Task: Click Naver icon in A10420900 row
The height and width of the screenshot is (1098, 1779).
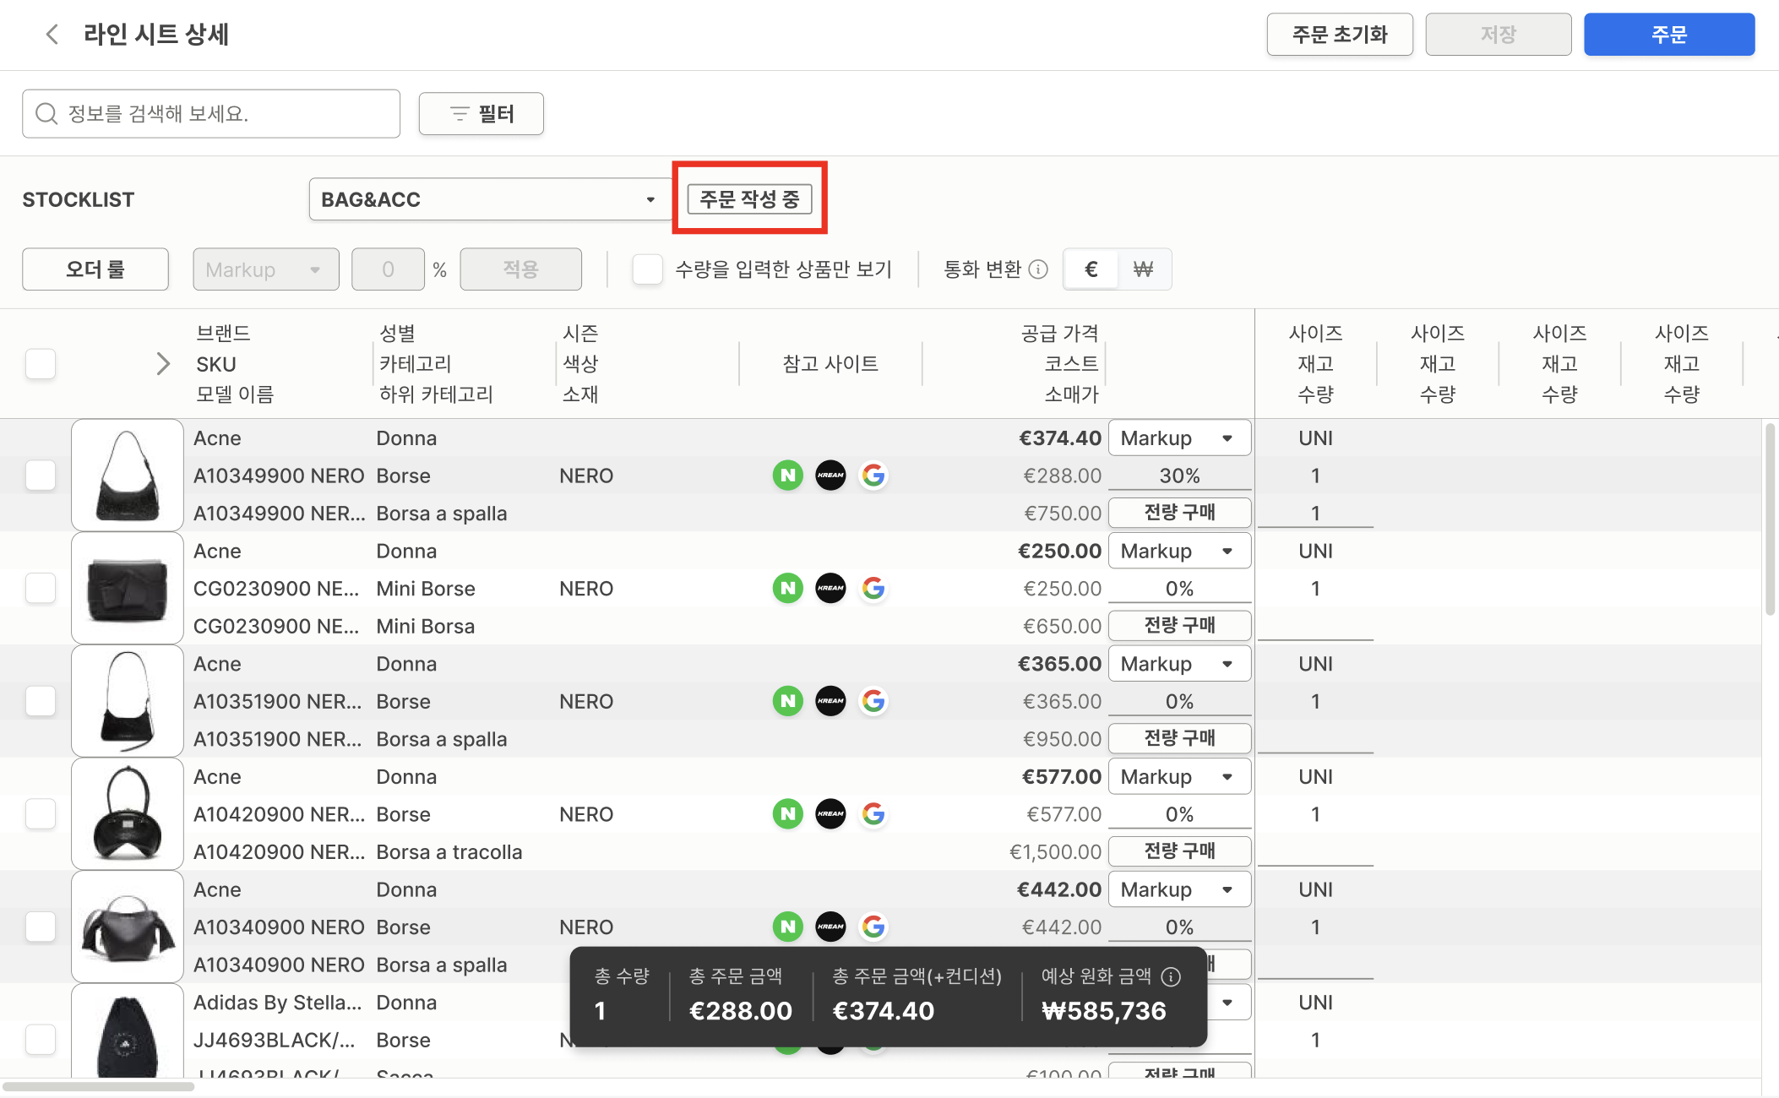Action: click(787, 814)
